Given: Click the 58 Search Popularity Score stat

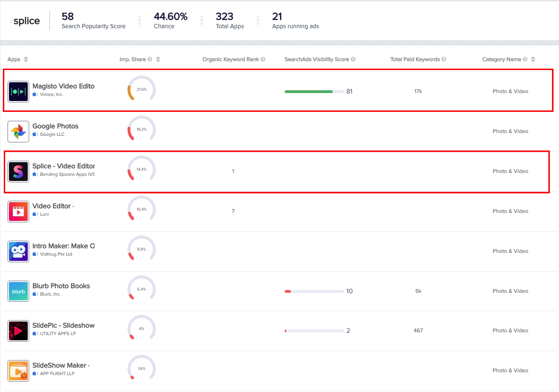Looking at the screenshot, I should 94,21.
